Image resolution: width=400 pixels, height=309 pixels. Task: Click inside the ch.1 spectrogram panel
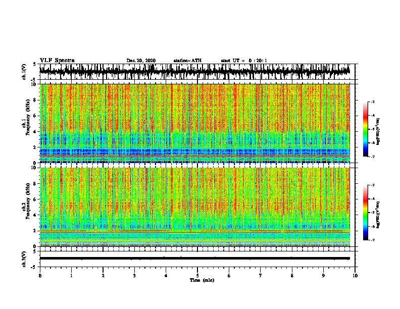tap(194, 123)
